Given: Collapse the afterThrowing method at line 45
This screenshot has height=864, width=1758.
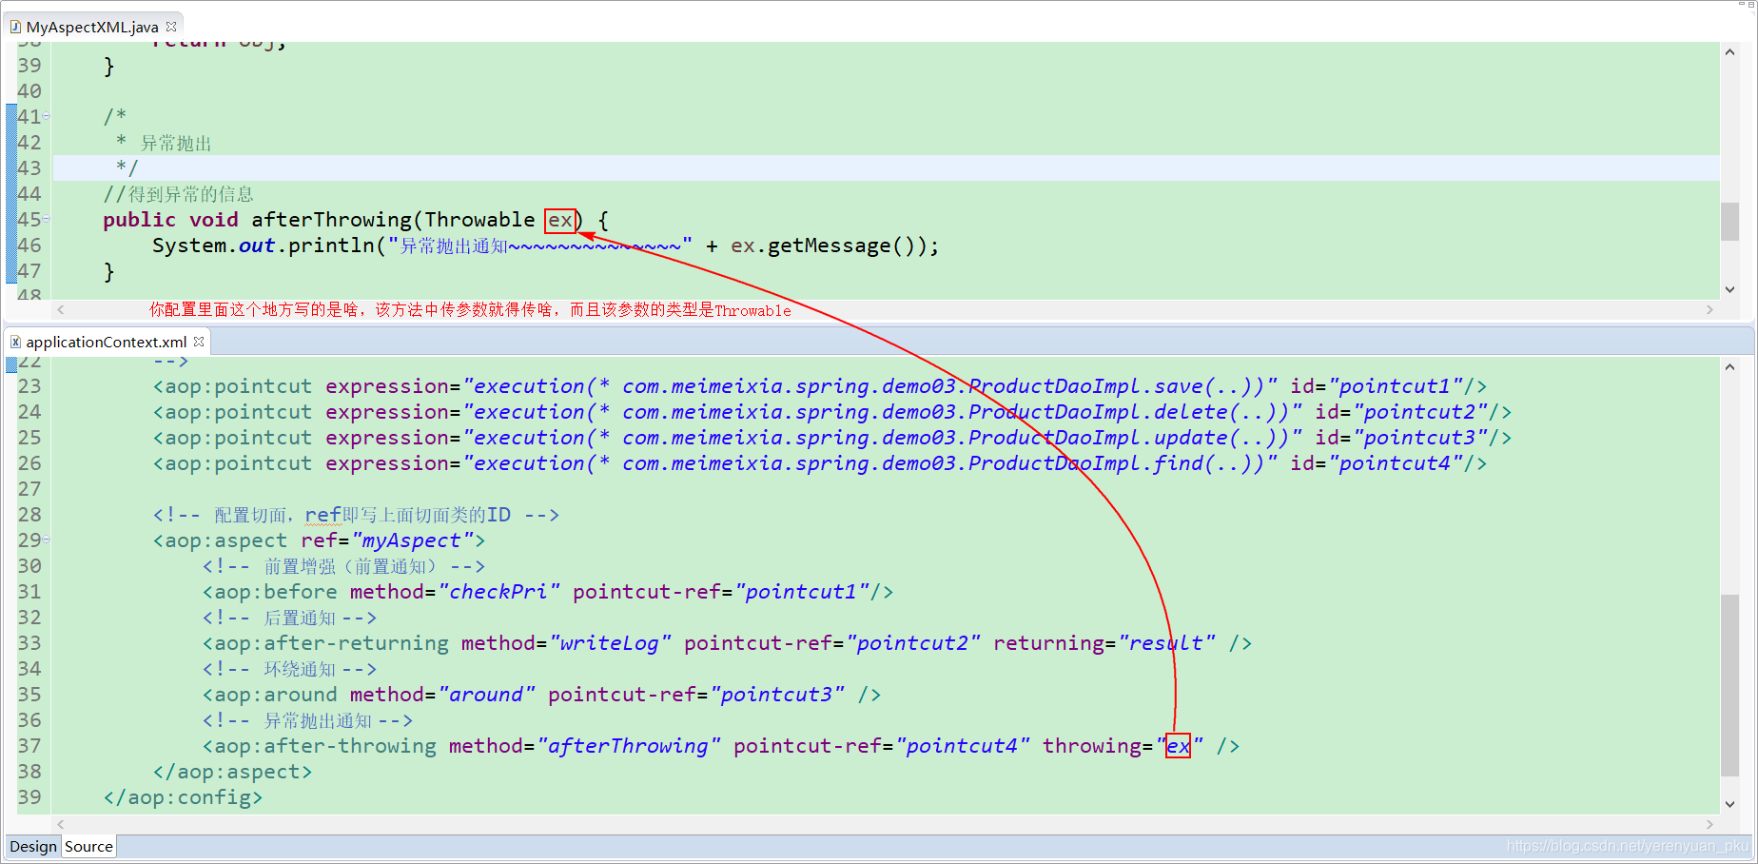Looking at the screenshot, I should [x=46, y=219].
